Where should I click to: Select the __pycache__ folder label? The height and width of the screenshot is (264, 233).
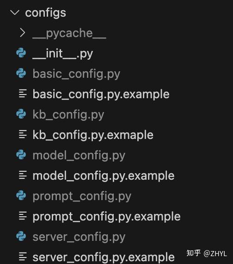click(69, 33)
